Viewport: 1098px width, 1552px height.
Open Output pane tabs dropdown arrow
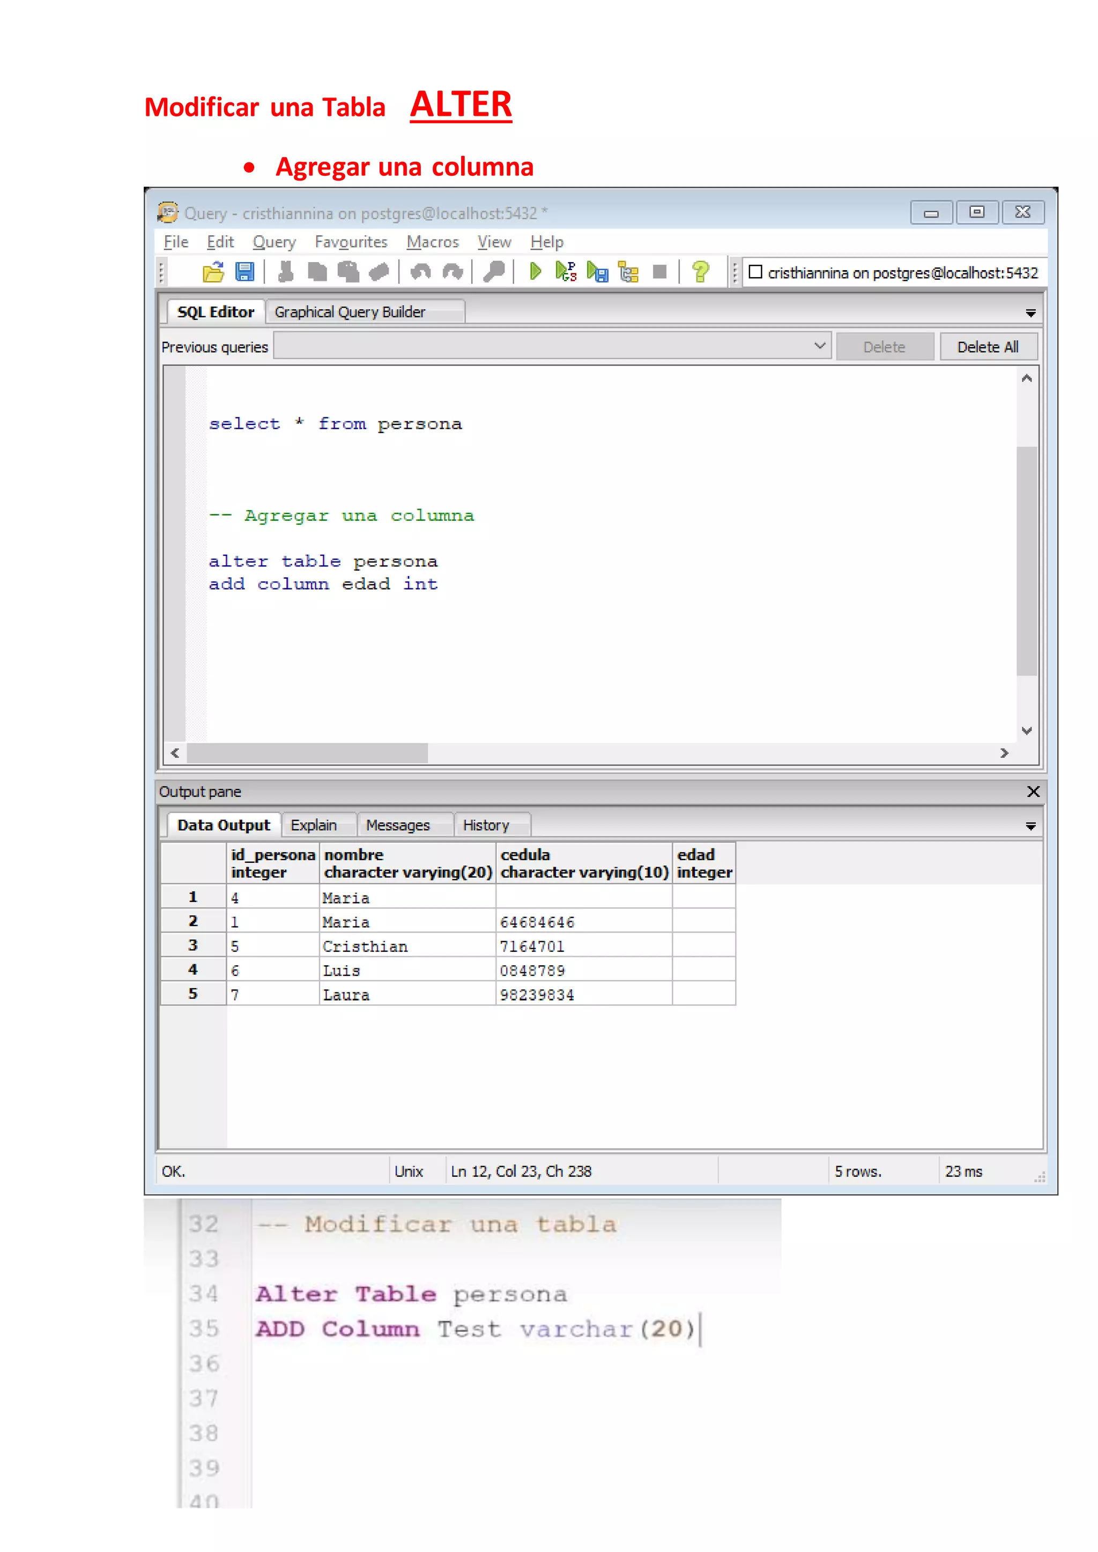(x=1030, y=826)
